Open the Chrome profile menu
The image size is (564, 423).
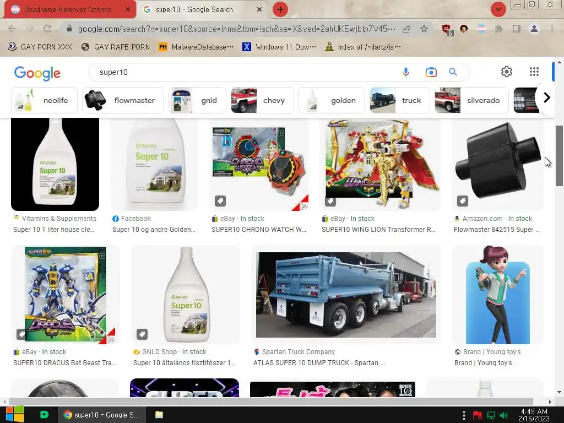pyautogui.click(x=534, y=29)
